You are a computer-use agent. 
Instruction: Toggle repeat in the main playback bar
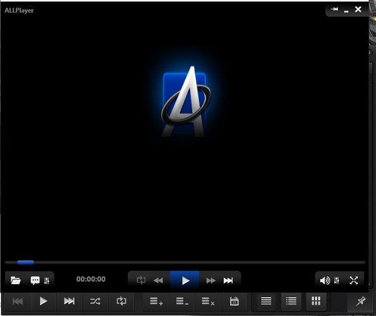(x=141, y=280)
